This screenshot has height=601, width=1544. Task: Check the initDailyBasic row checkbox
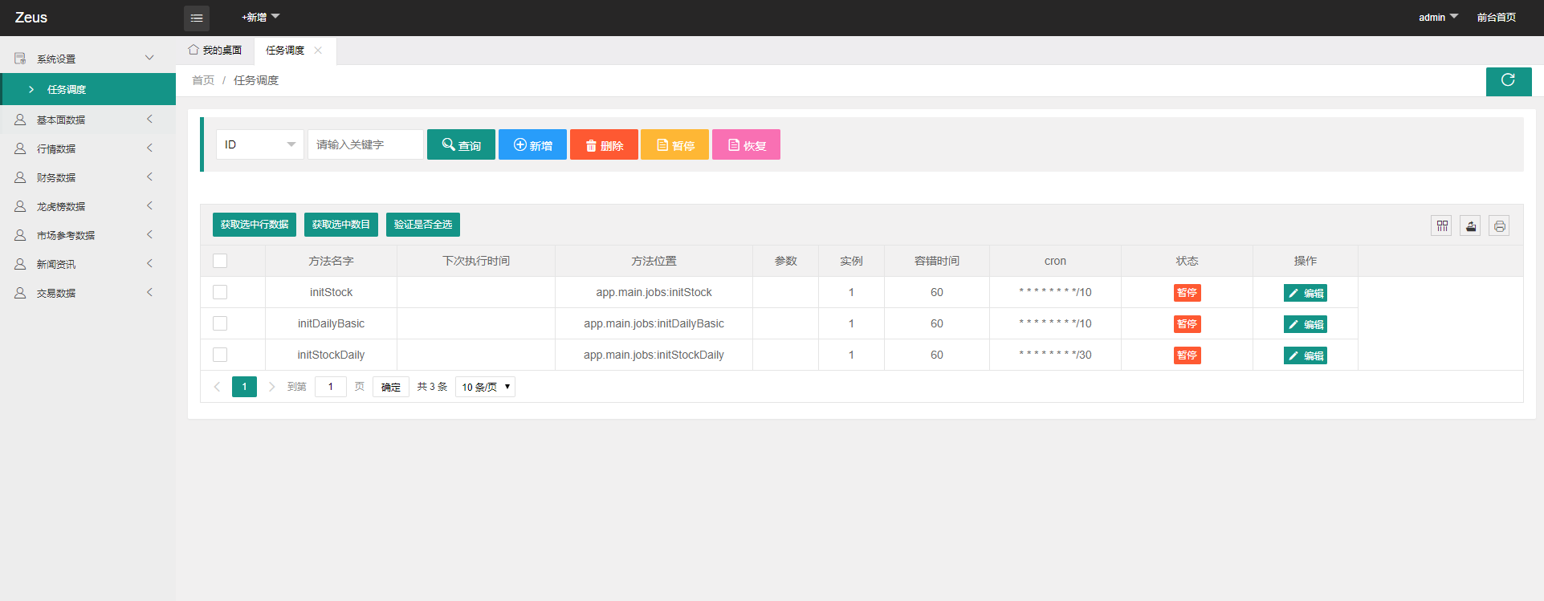[220, 323]
